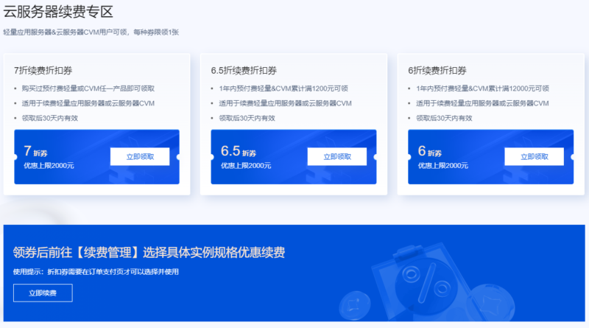This screenshot has width=589, height=328.
Task: Click the large 7 折券 label on blue coupon
Action: coord(38,151)
